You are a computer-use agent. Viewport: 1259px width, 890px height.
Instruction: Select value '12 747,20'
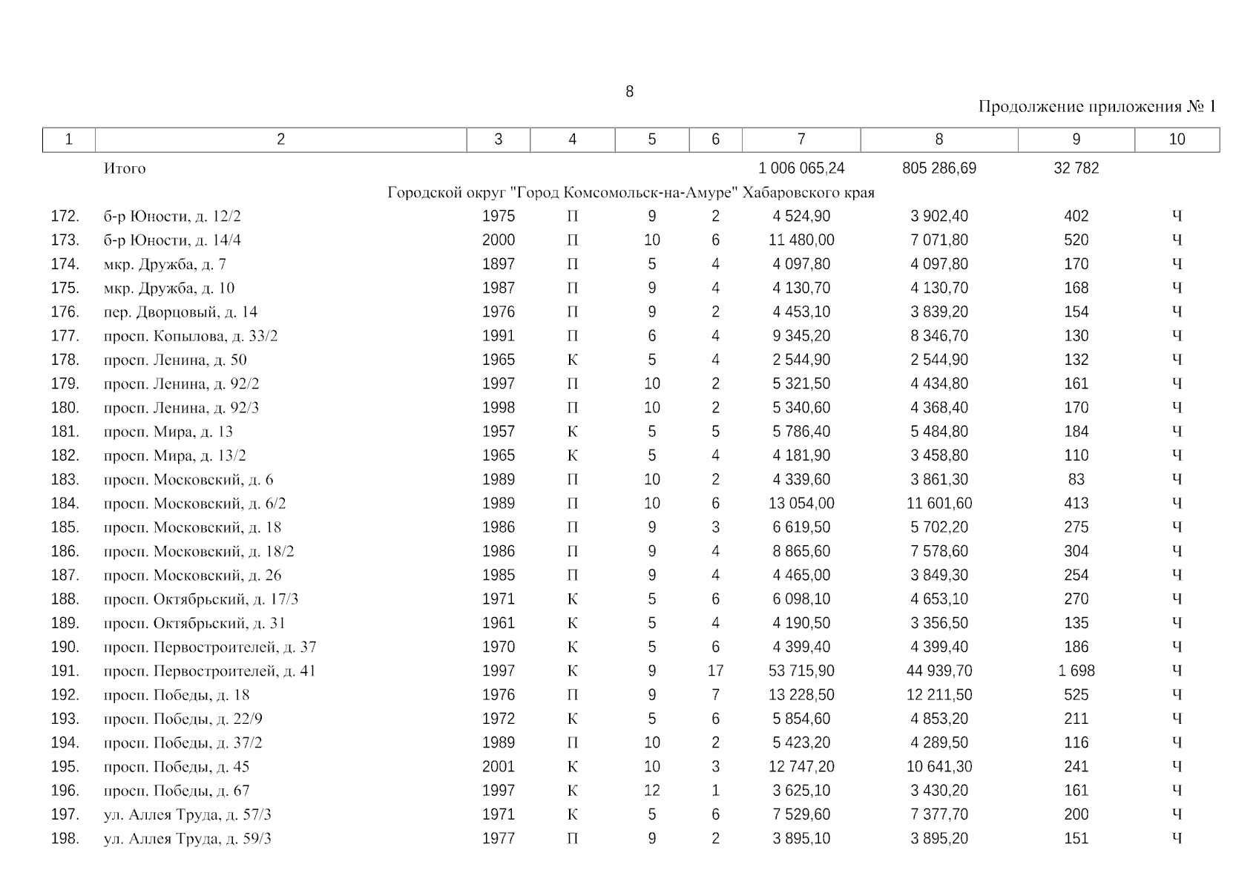801,767
